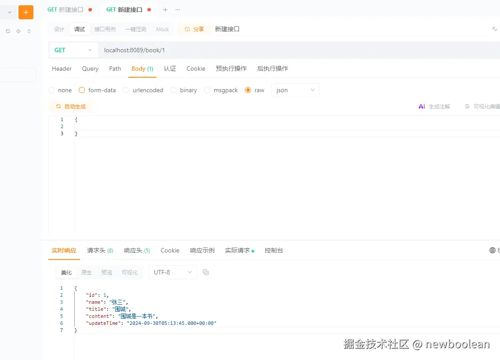
Task: Open the 调试 tab
Action: click(80, 29)
